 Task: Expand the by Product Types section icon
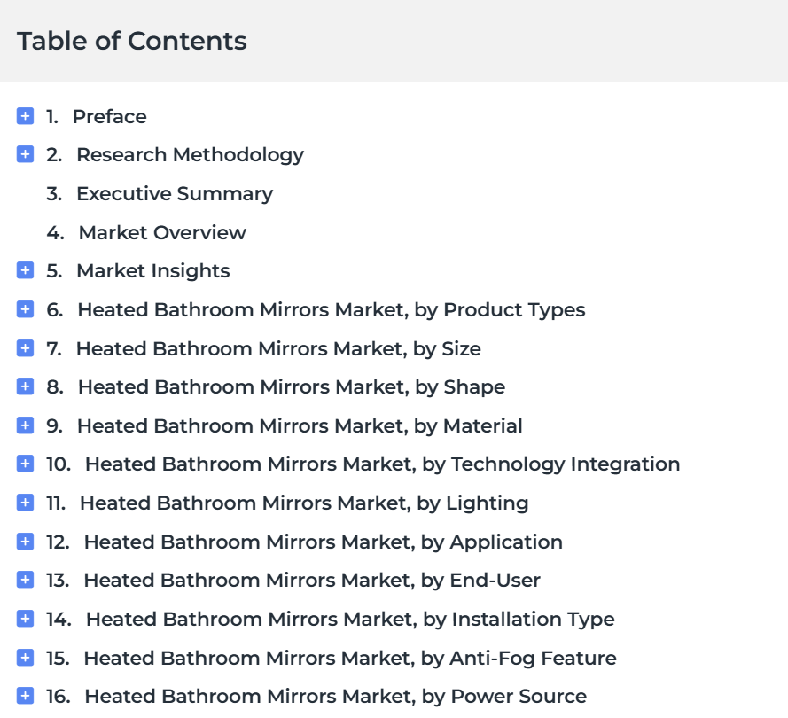coord(25,309)
